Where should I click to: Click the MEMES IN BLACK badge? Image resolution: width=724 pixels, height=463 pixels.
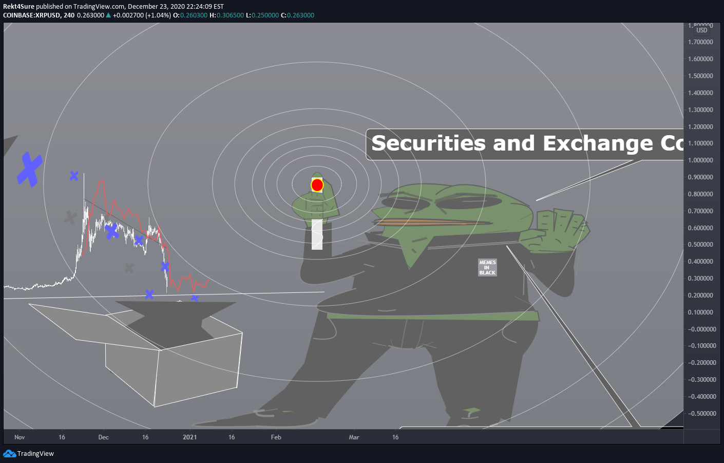coord(487,267)
